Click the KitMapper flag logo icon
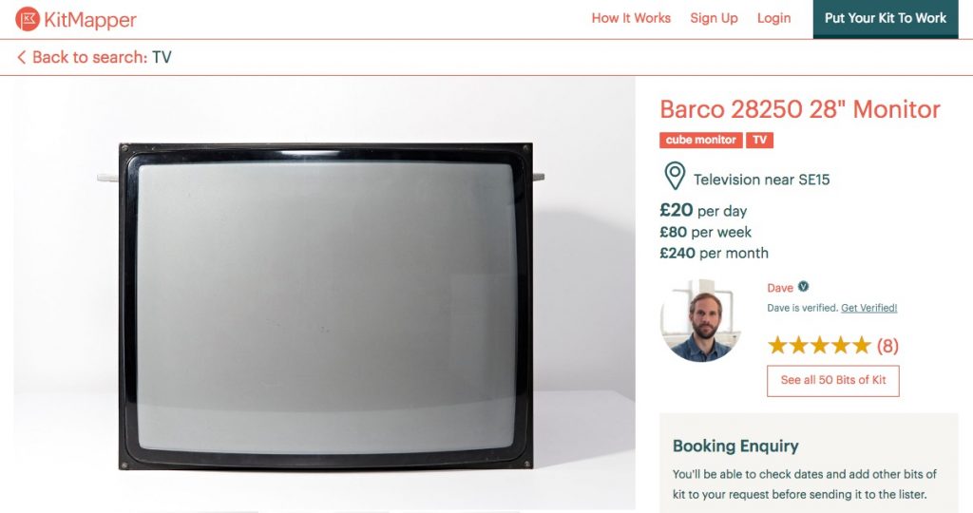This screenshot has height=513, width=973. [x=28, y=19]
